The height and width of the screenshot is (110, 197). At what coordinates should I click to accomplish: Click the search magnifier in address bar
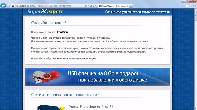[x=86, y=6]
